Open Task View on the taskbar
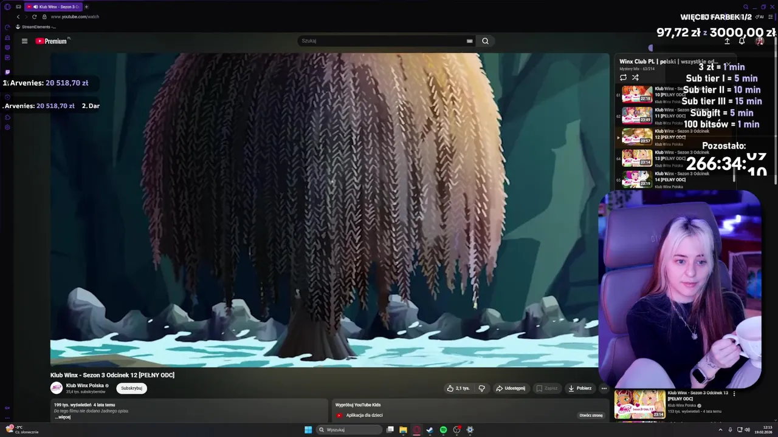 pos(390,430)
